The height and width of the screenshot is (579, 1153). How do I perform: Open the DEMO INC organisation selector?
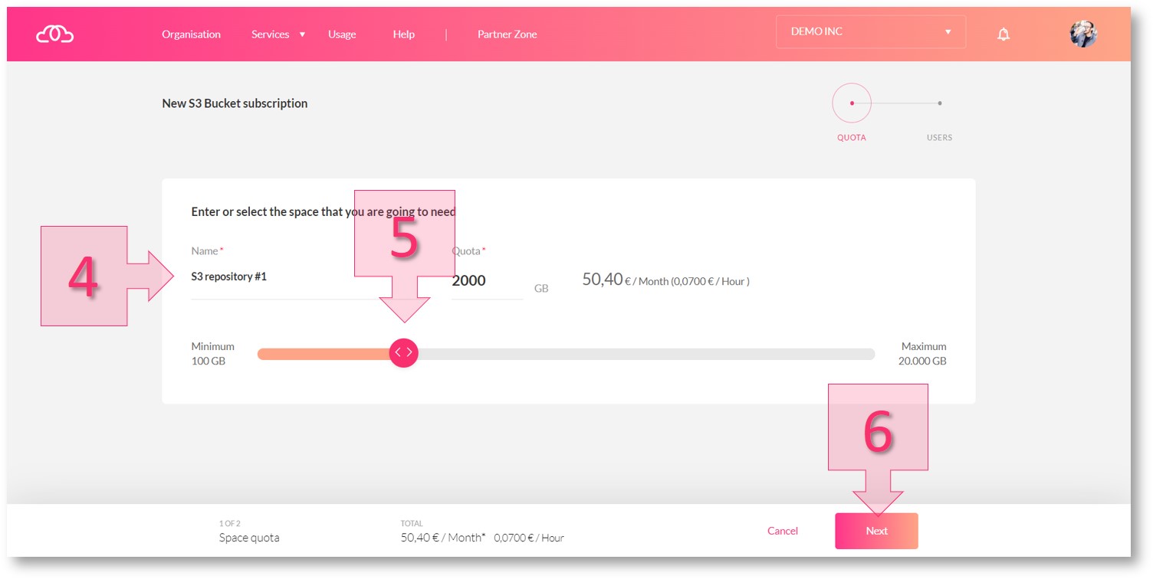coord(870,32)
